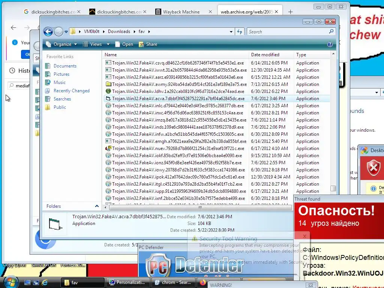The image size is (384, 288).
Task: Click scroll-up arrow of file list scrollbar
Action: coord(333,54)
